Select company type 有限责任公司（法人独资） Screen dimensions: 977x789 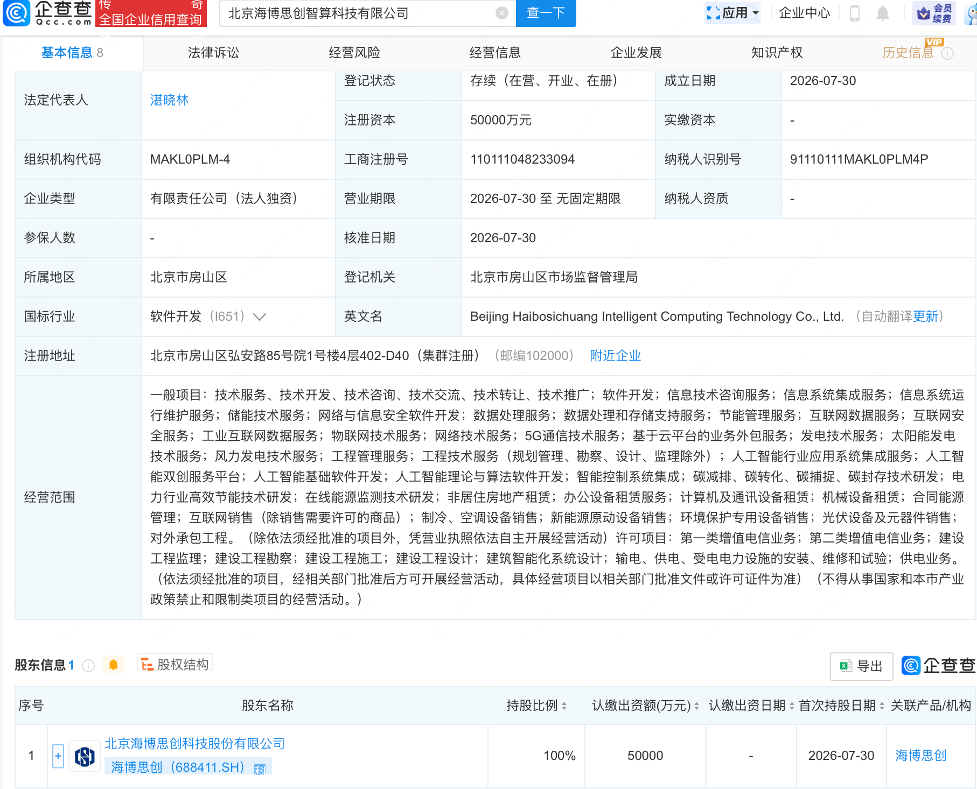coord(227,199)
